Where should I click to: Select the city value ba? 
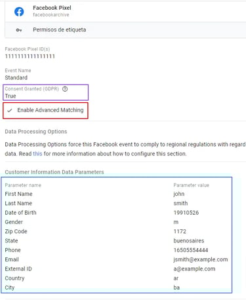click(176, 288)
